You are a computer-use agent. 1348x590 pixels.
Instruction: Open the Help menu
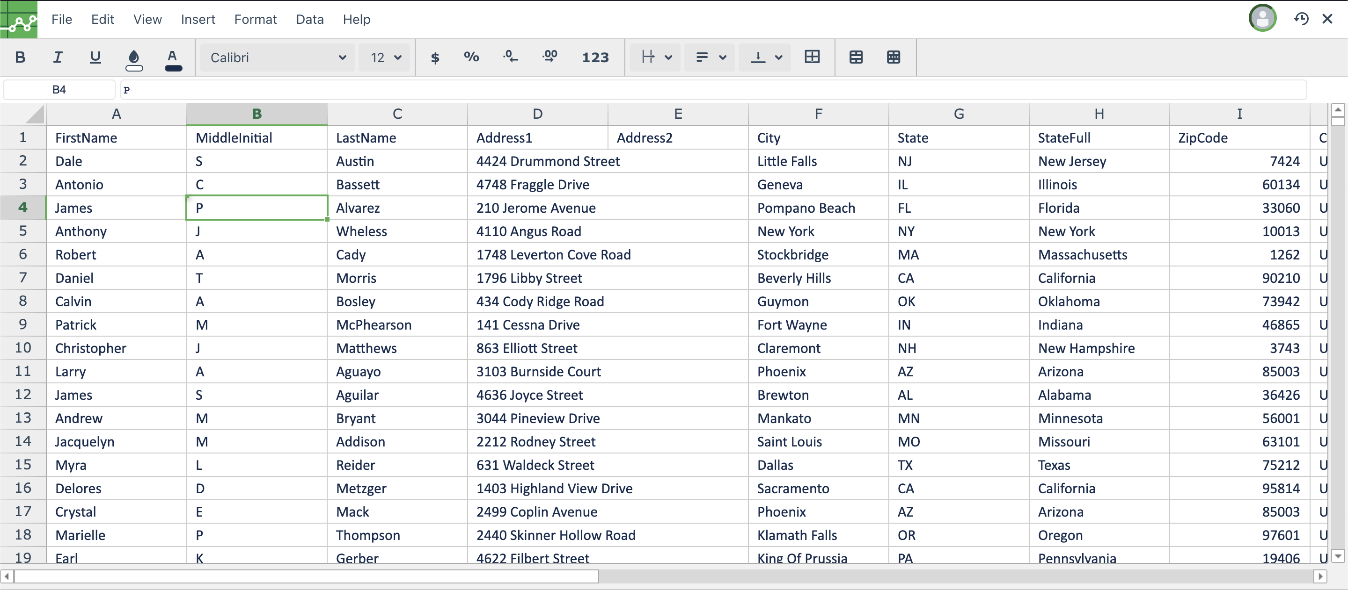pyautogui.click(x=356, y=19)
